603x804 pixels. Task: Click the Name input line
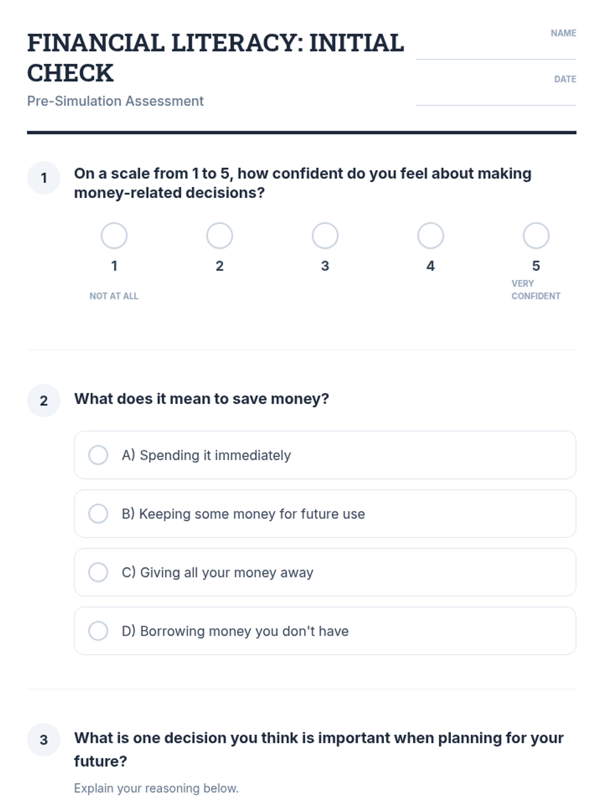[x=495, y=50]
